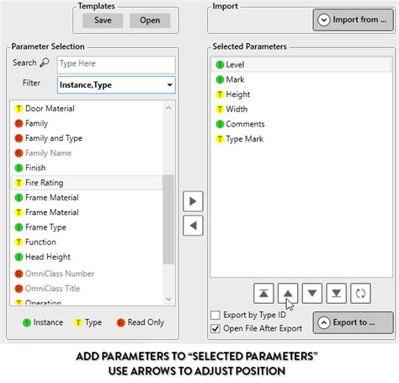Click the yellow T icon beside Door Material

point(19,109)
